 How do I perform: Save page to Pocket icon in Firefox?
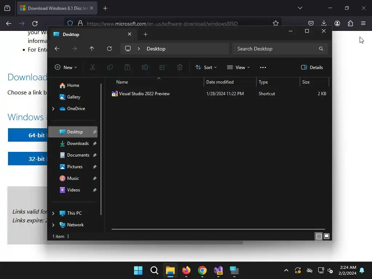click(x=311, y=23)
